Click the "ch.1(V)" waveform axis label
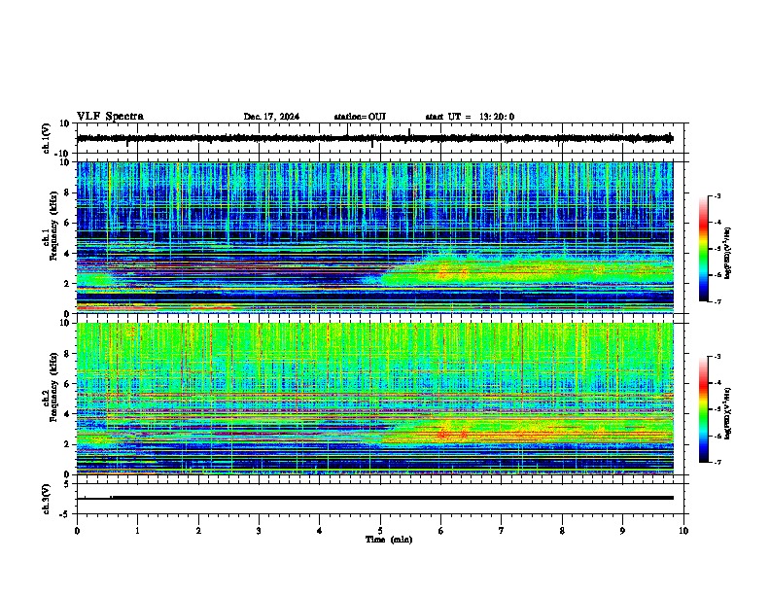 point(47,138)
